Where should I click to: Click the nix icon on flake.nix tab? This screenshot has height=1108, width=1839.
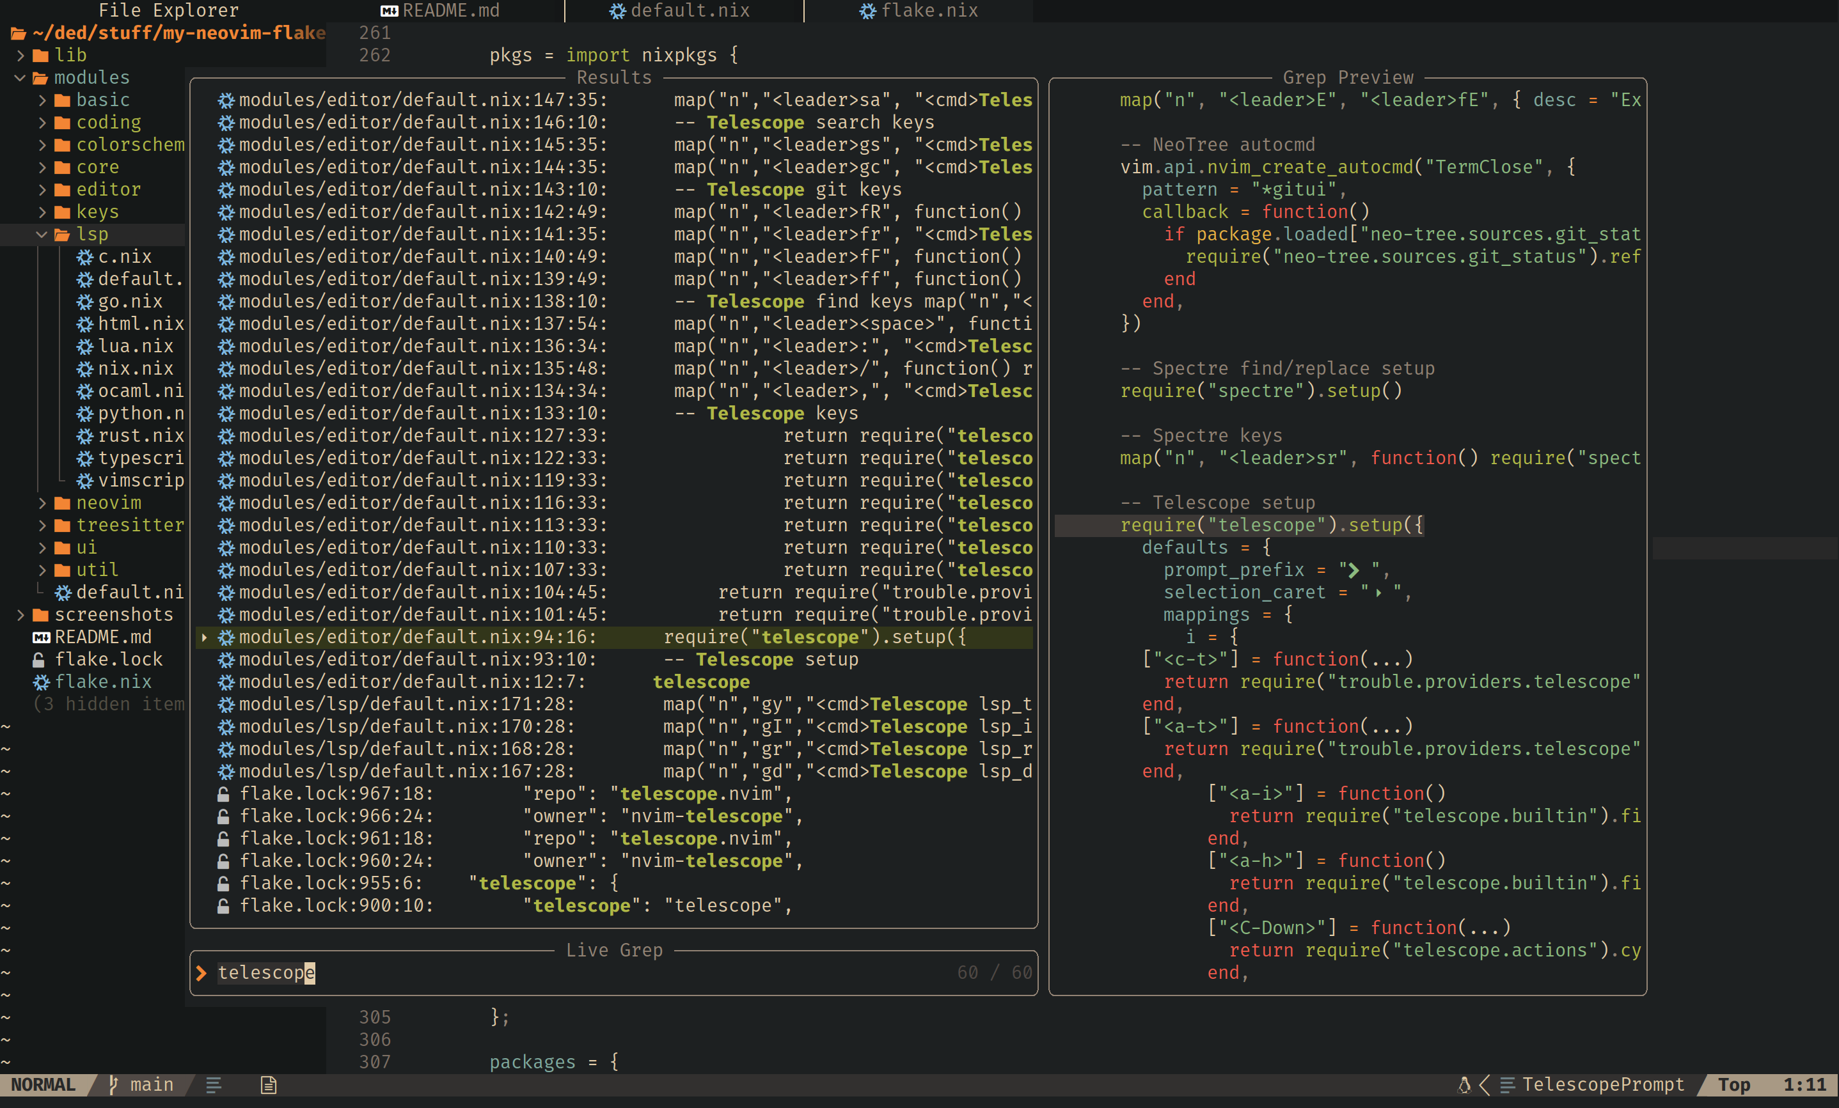(867, 10)
